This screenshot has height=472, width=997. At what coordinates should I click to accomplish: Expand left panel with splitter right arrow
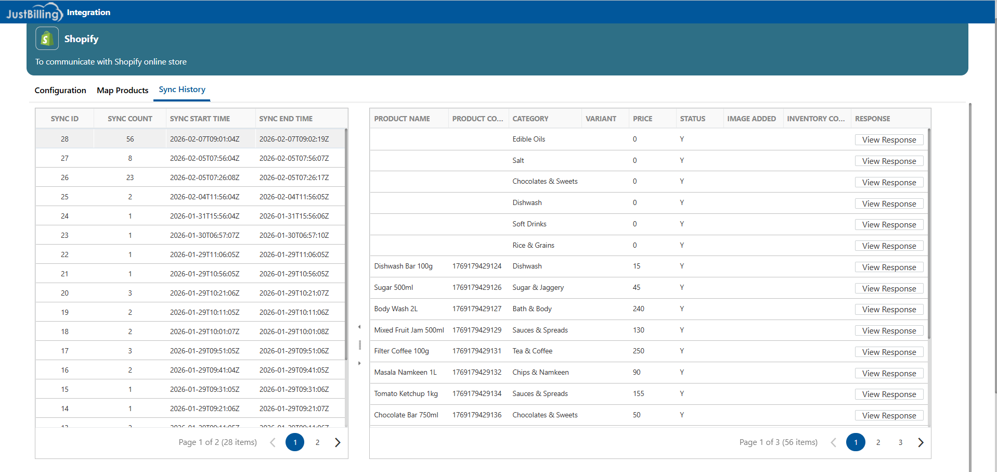(359, 363)
